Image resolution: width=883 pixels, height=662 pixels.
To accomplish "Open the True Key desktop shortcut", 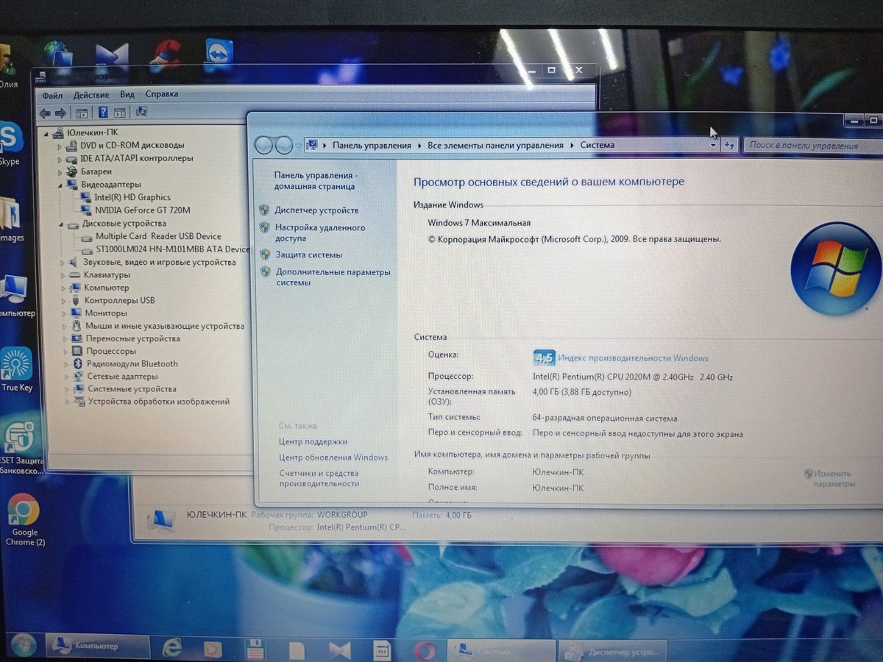I will [x=17, y=364].
